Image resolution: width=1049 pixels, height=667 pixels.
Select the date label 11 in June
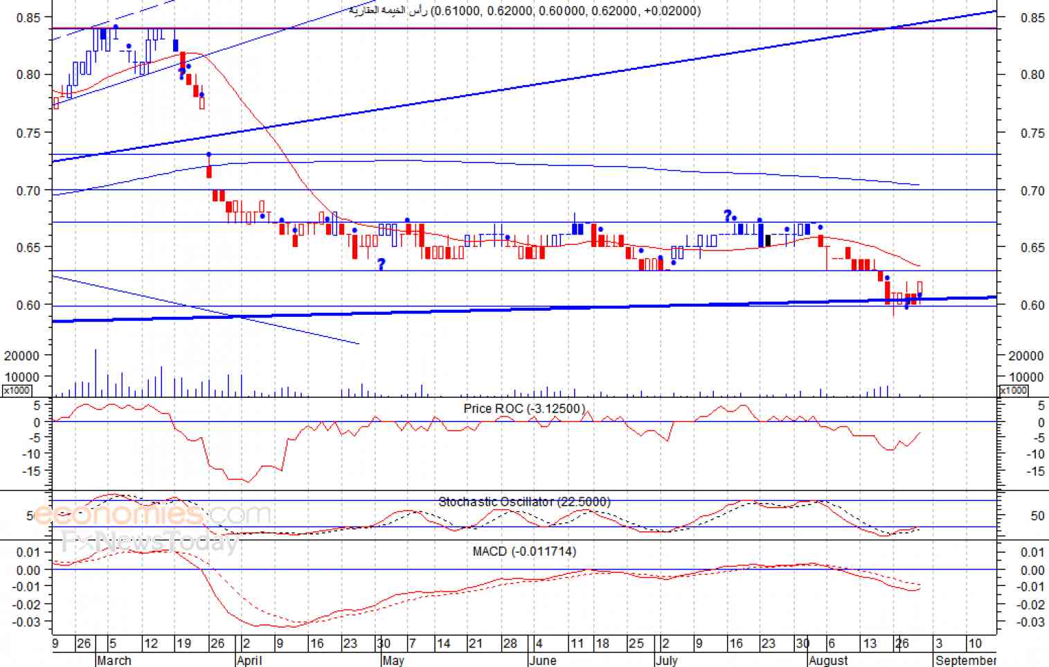click(577, 644)
